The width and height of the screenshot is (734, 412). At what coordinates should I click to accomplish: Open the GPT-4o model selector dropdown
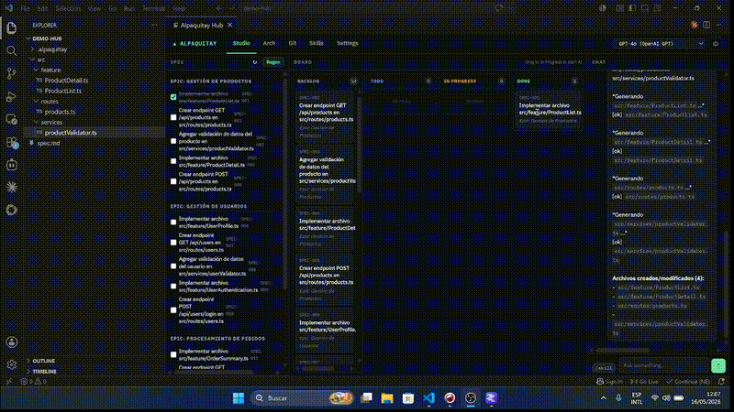[661, 44]
